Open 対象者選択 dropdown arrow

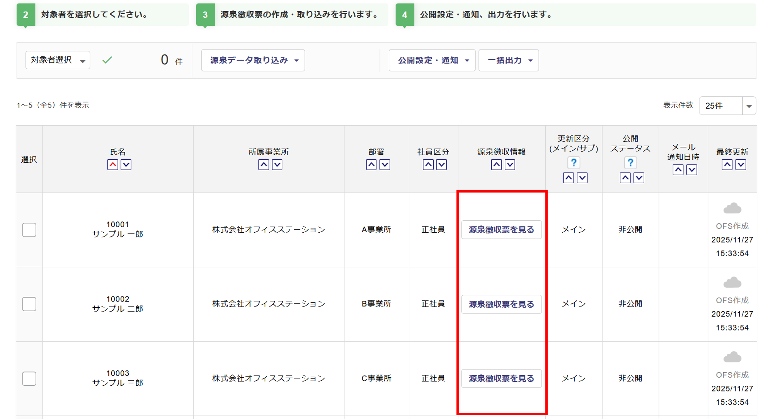(83, 60)
